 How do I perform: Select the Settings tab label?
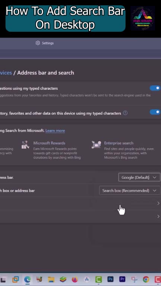(48, 43)
